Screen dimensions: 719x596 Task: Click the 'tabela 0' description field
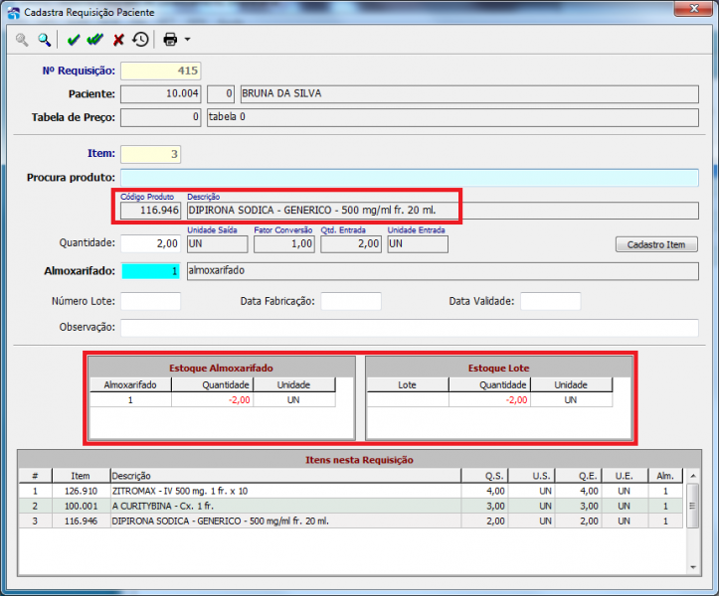pyautogui.click(x=452, y=117)
